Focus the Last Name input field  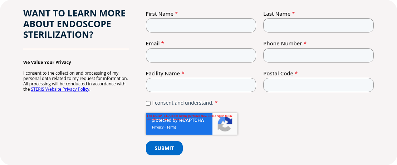pyautogui.click(x=318, y=25)
